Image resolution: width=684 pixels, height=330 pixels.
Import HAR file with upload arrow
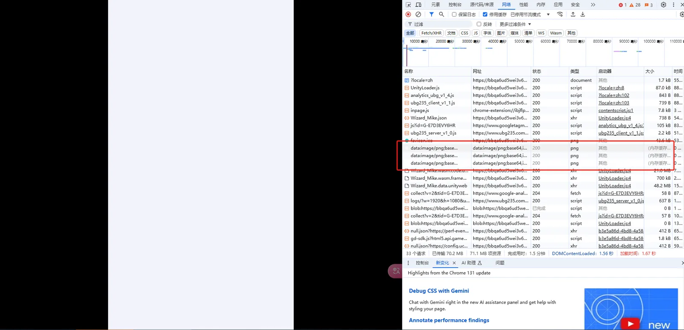(x=573, y=15)
